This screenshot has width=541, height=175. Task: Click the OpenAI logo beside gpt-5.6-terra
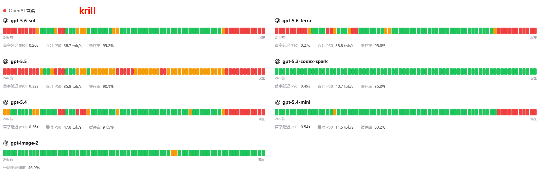click(x=277, y=21)
